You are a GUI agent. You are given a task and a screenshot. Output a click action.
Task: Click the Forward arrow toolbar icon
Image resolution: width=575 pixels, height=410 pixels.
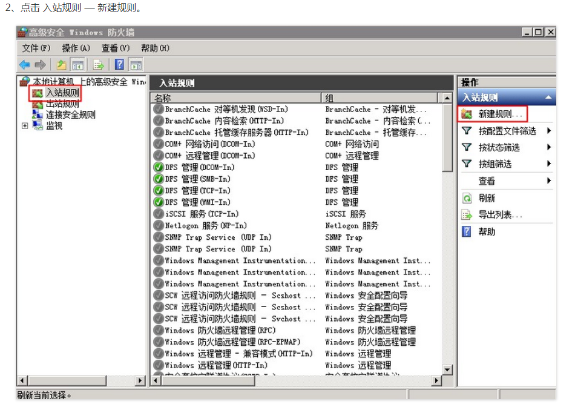tap(41, 65)
